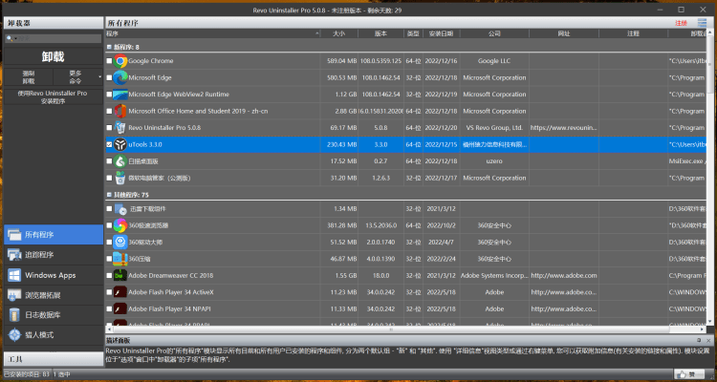Close the description panel
717x382 pixels.
(x=708, y=340)
